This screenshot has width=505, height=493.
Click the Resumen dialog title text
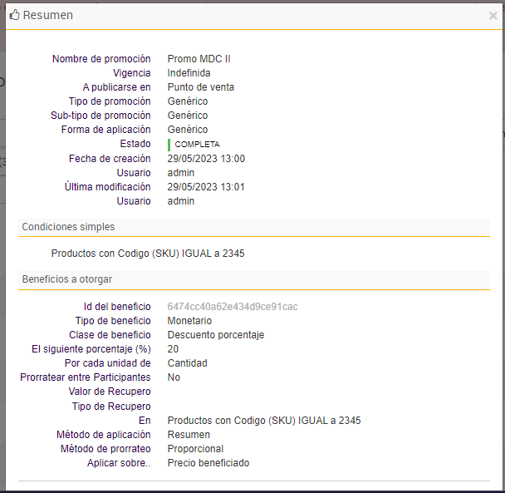48,15
